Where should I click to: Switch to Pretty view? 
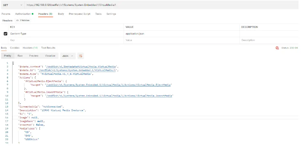pos(8,56)
